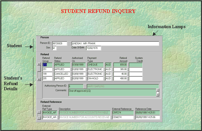Click the Comments box scroll up arrow

[158, 91]
